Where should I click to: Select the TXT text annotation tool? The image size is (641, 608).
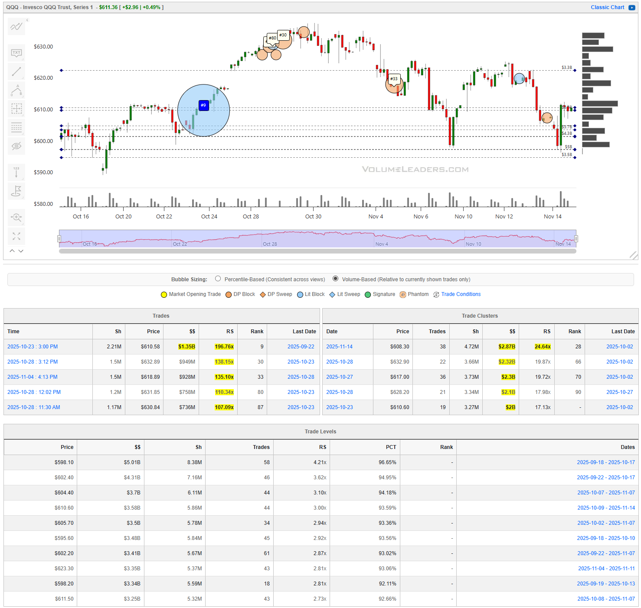(16, 53)
